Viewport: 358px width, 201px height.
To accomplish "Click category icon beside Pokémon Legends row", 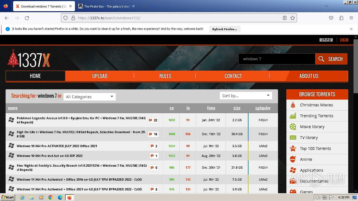I will (x=11, y=120).
